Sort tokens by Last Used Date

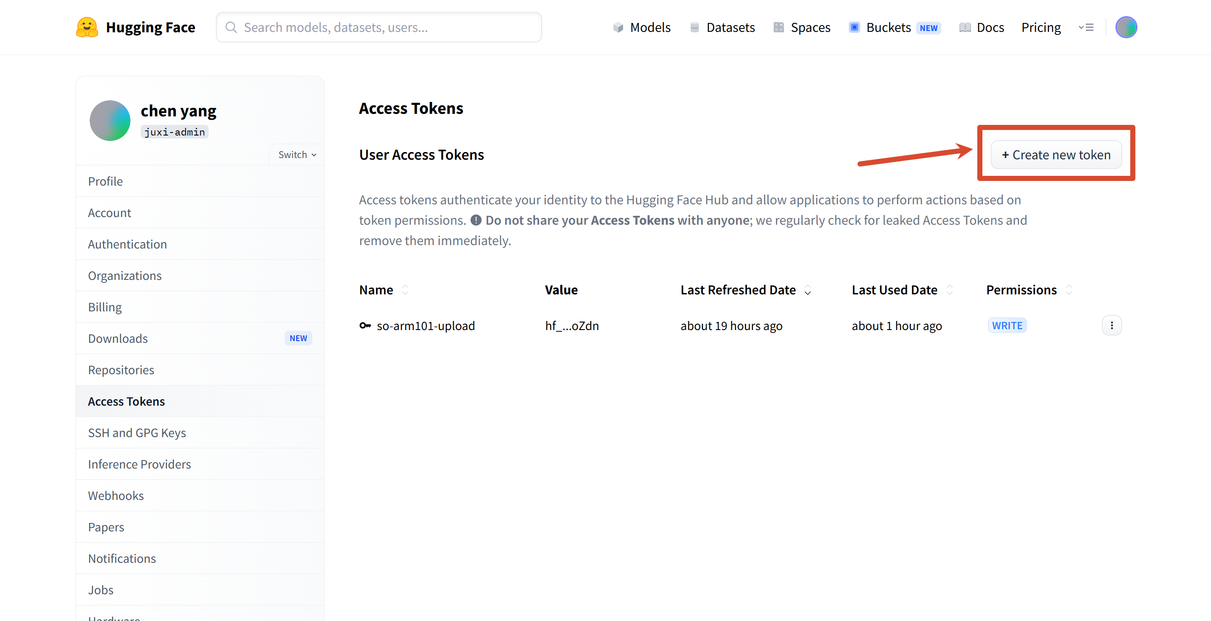pyautogui.click(x=949, y=290)
